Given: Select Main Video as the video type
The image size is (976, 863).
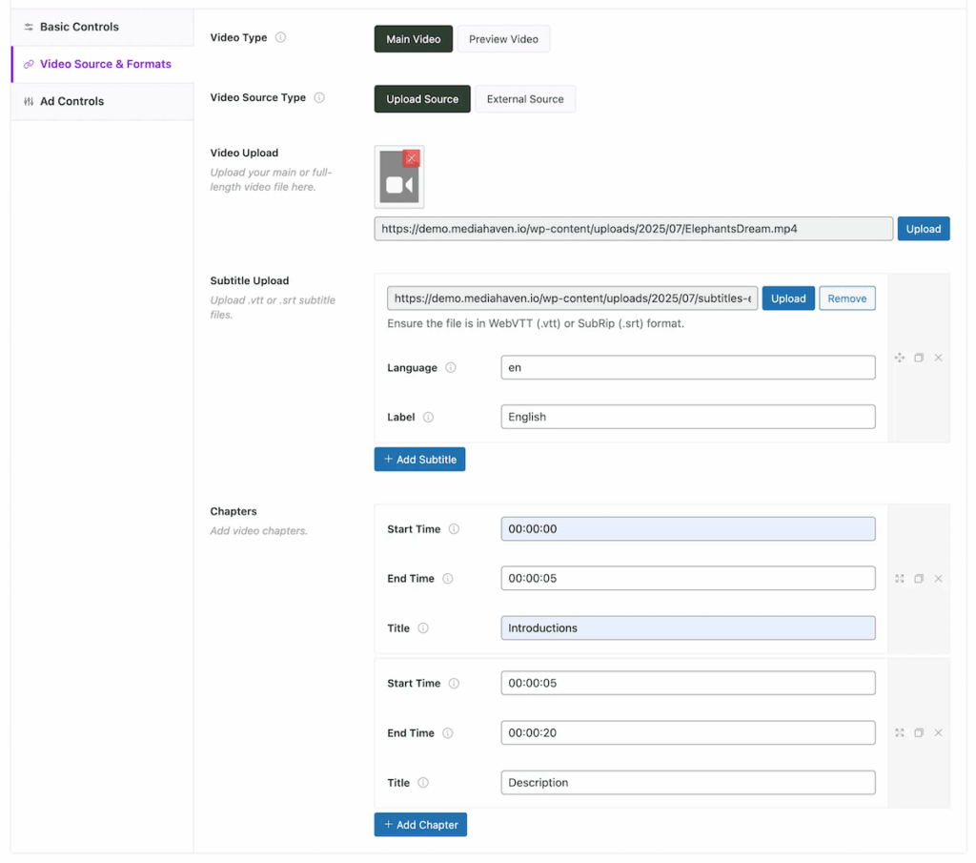Looking at the screenshot, I should point(413,38).
